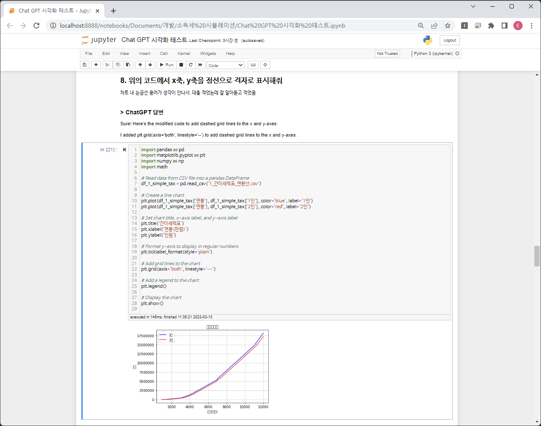The width and height of the screenshot is (541, 426).
Task: Click the '> ChatGPT 답변' subheading
Action: coord(142,112)
